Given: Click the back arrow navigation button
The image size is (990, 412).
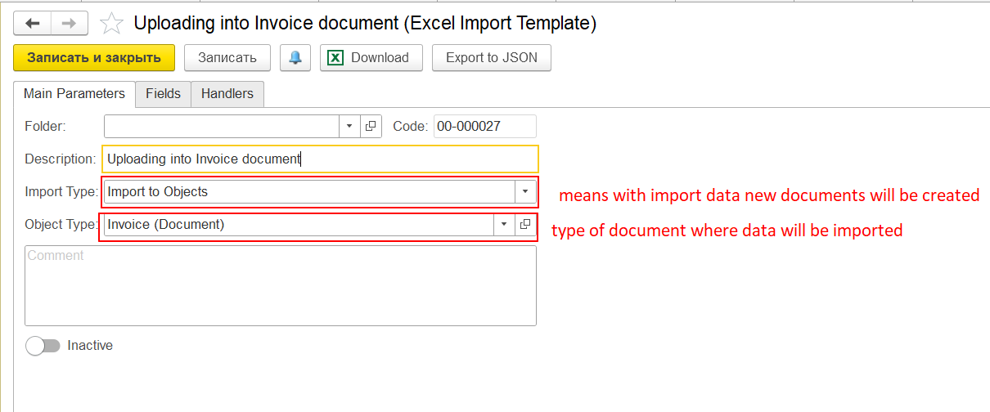Looking at the screenshot, I should (33, 23).
